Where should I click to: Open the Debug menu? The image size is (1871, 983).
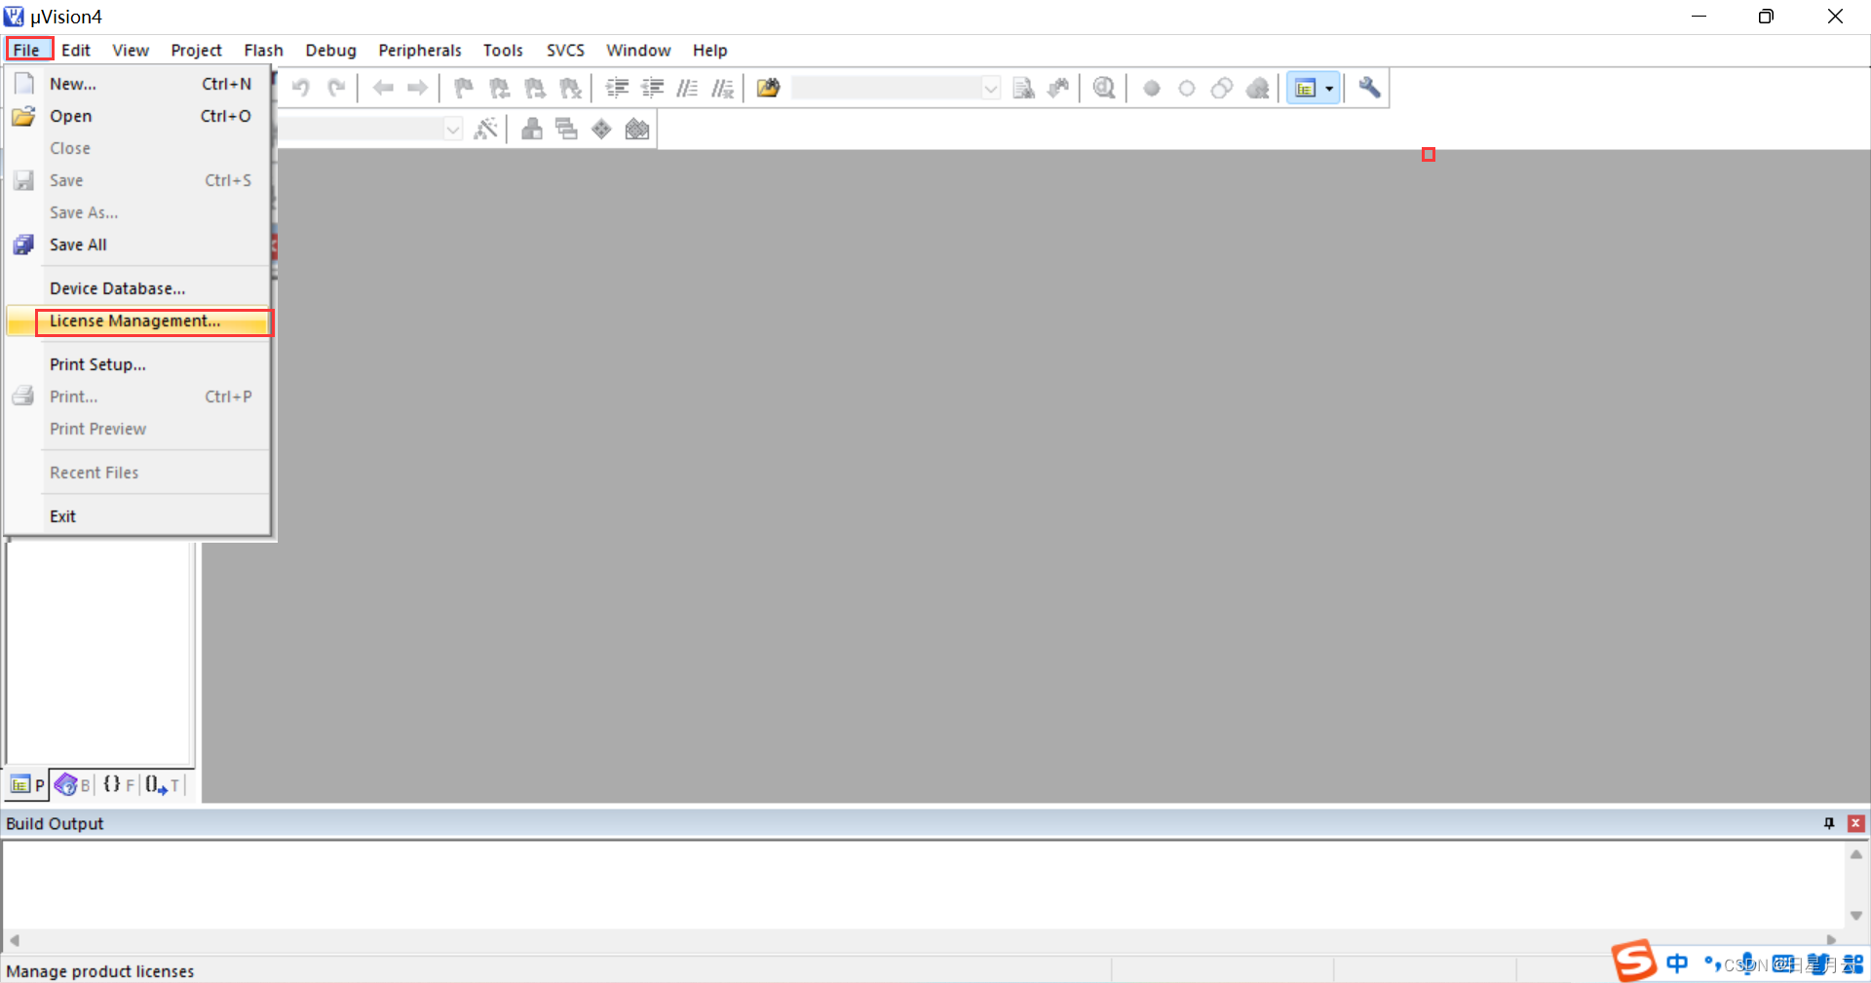click(330, 50)
